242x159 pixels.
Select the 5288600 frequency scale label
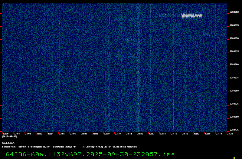pos(234,65)
